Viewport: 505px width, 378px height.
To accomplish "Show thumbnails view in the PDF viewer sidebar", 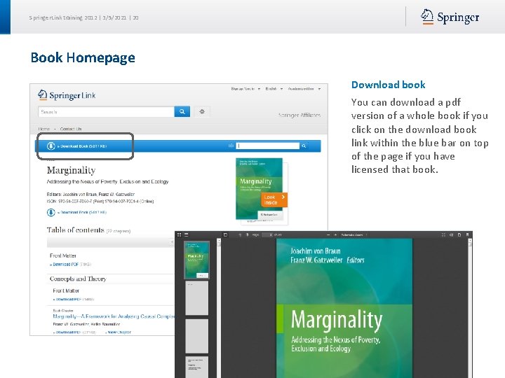I will (x=179, y=234).
